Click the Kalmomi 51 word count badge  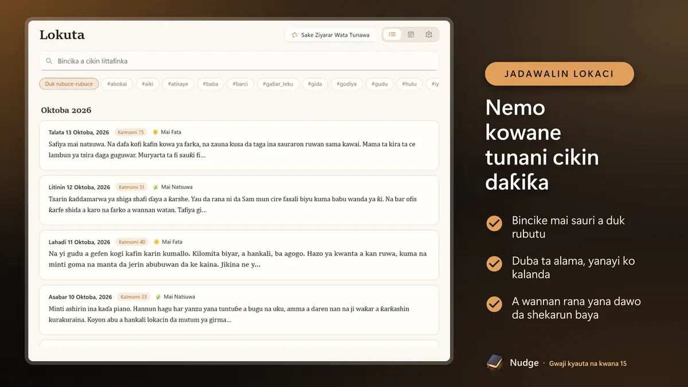(x=131, y=187)
